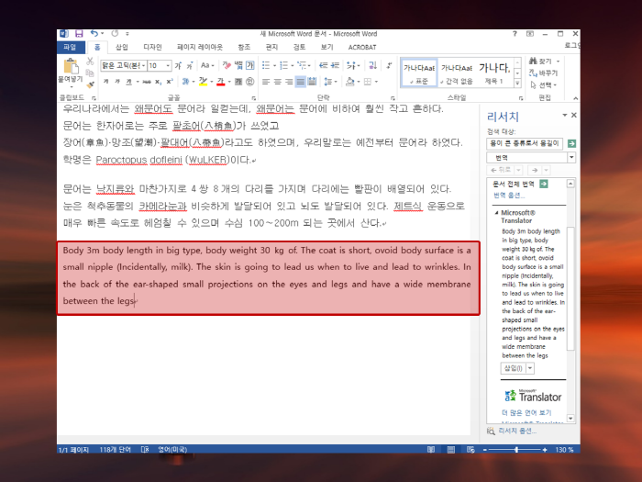The width and height of the screenshot is (642, 482).
Task: Increase font size with grow font icon
Action: [x=178, y=65]
